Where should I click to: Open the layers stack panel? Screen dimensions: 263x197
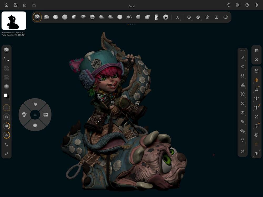coord(256,60)
